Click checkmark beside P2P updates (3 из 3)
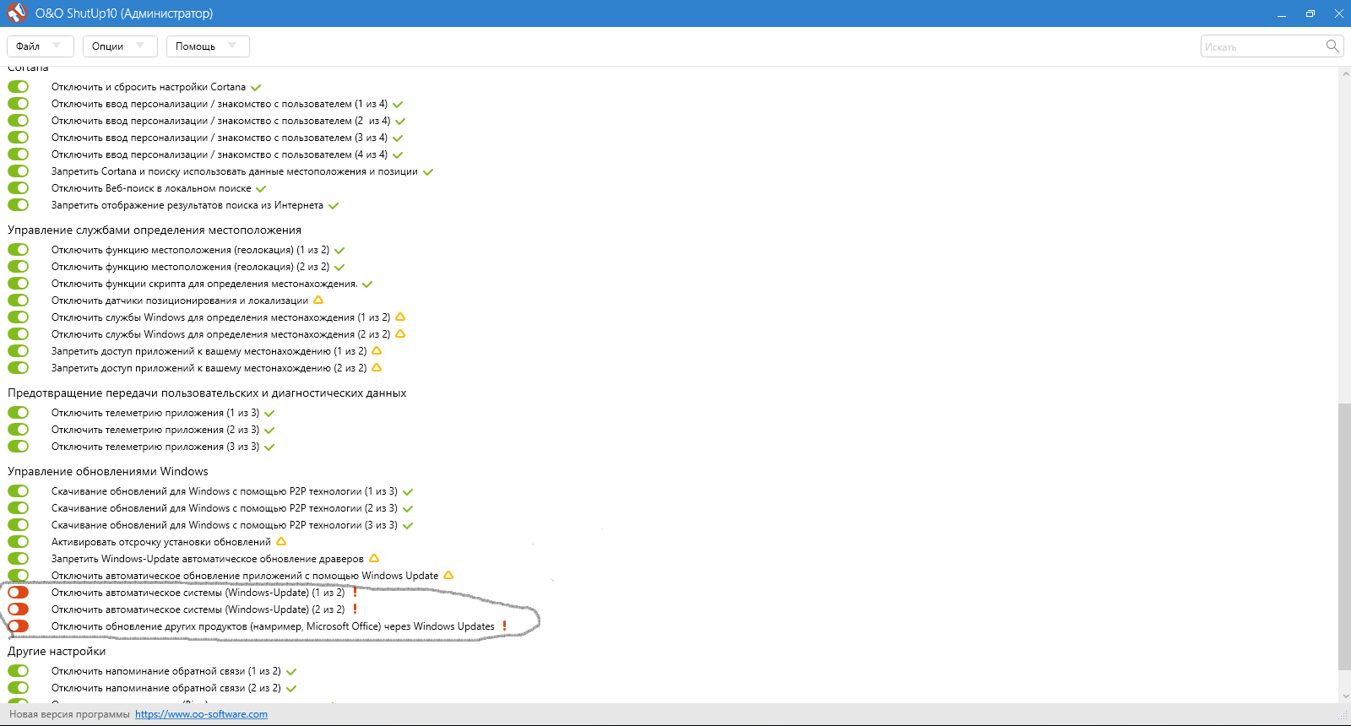 (408, 525)
